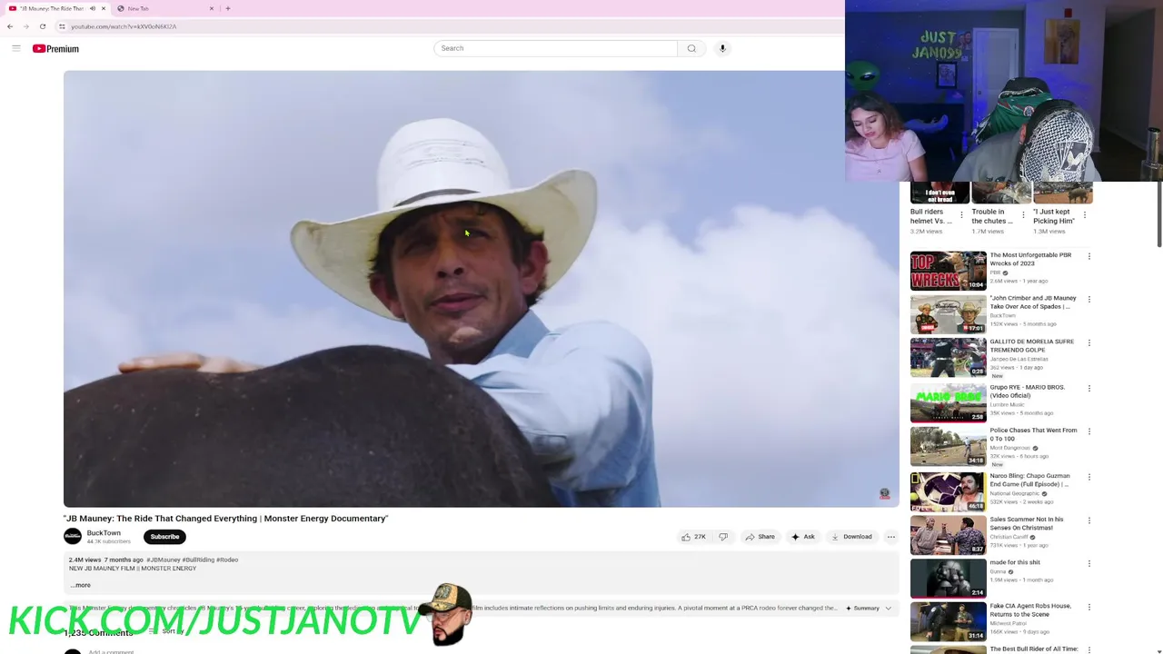Open options menu for Narco Bling video

click(1088, 477)
